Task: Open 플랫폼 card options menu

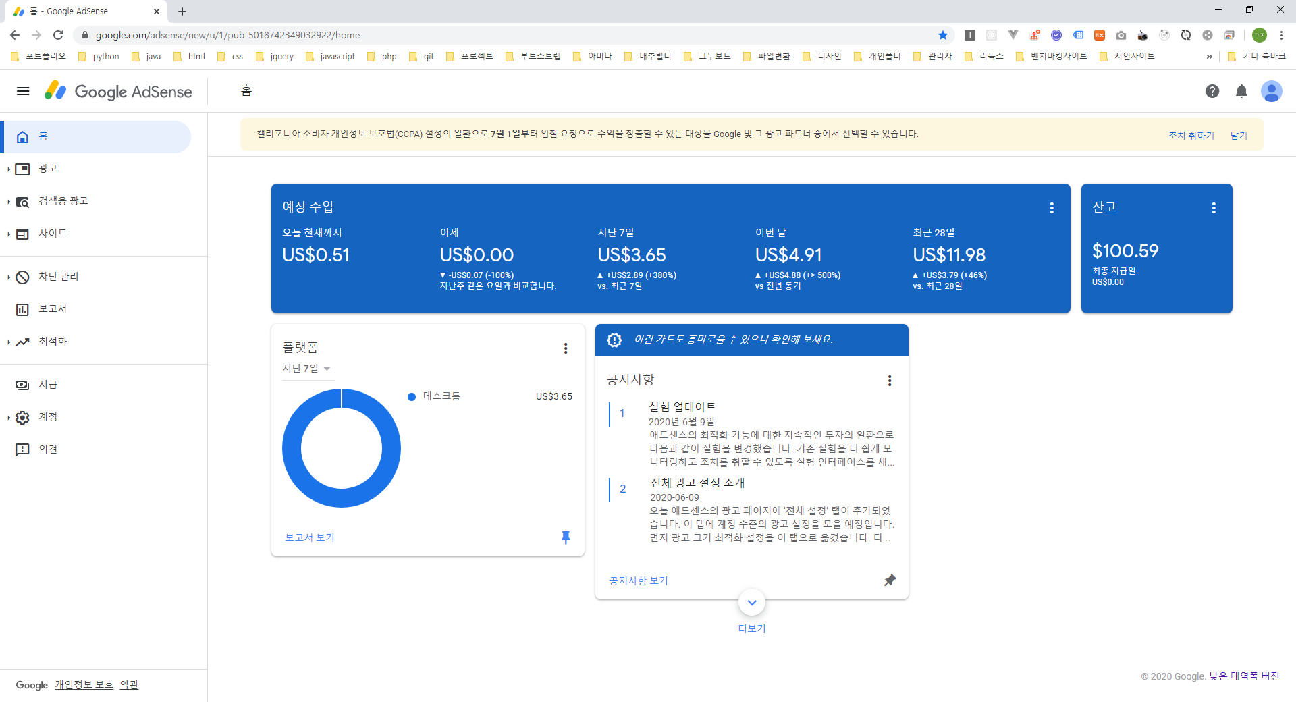Action: (x=566, y=348)
